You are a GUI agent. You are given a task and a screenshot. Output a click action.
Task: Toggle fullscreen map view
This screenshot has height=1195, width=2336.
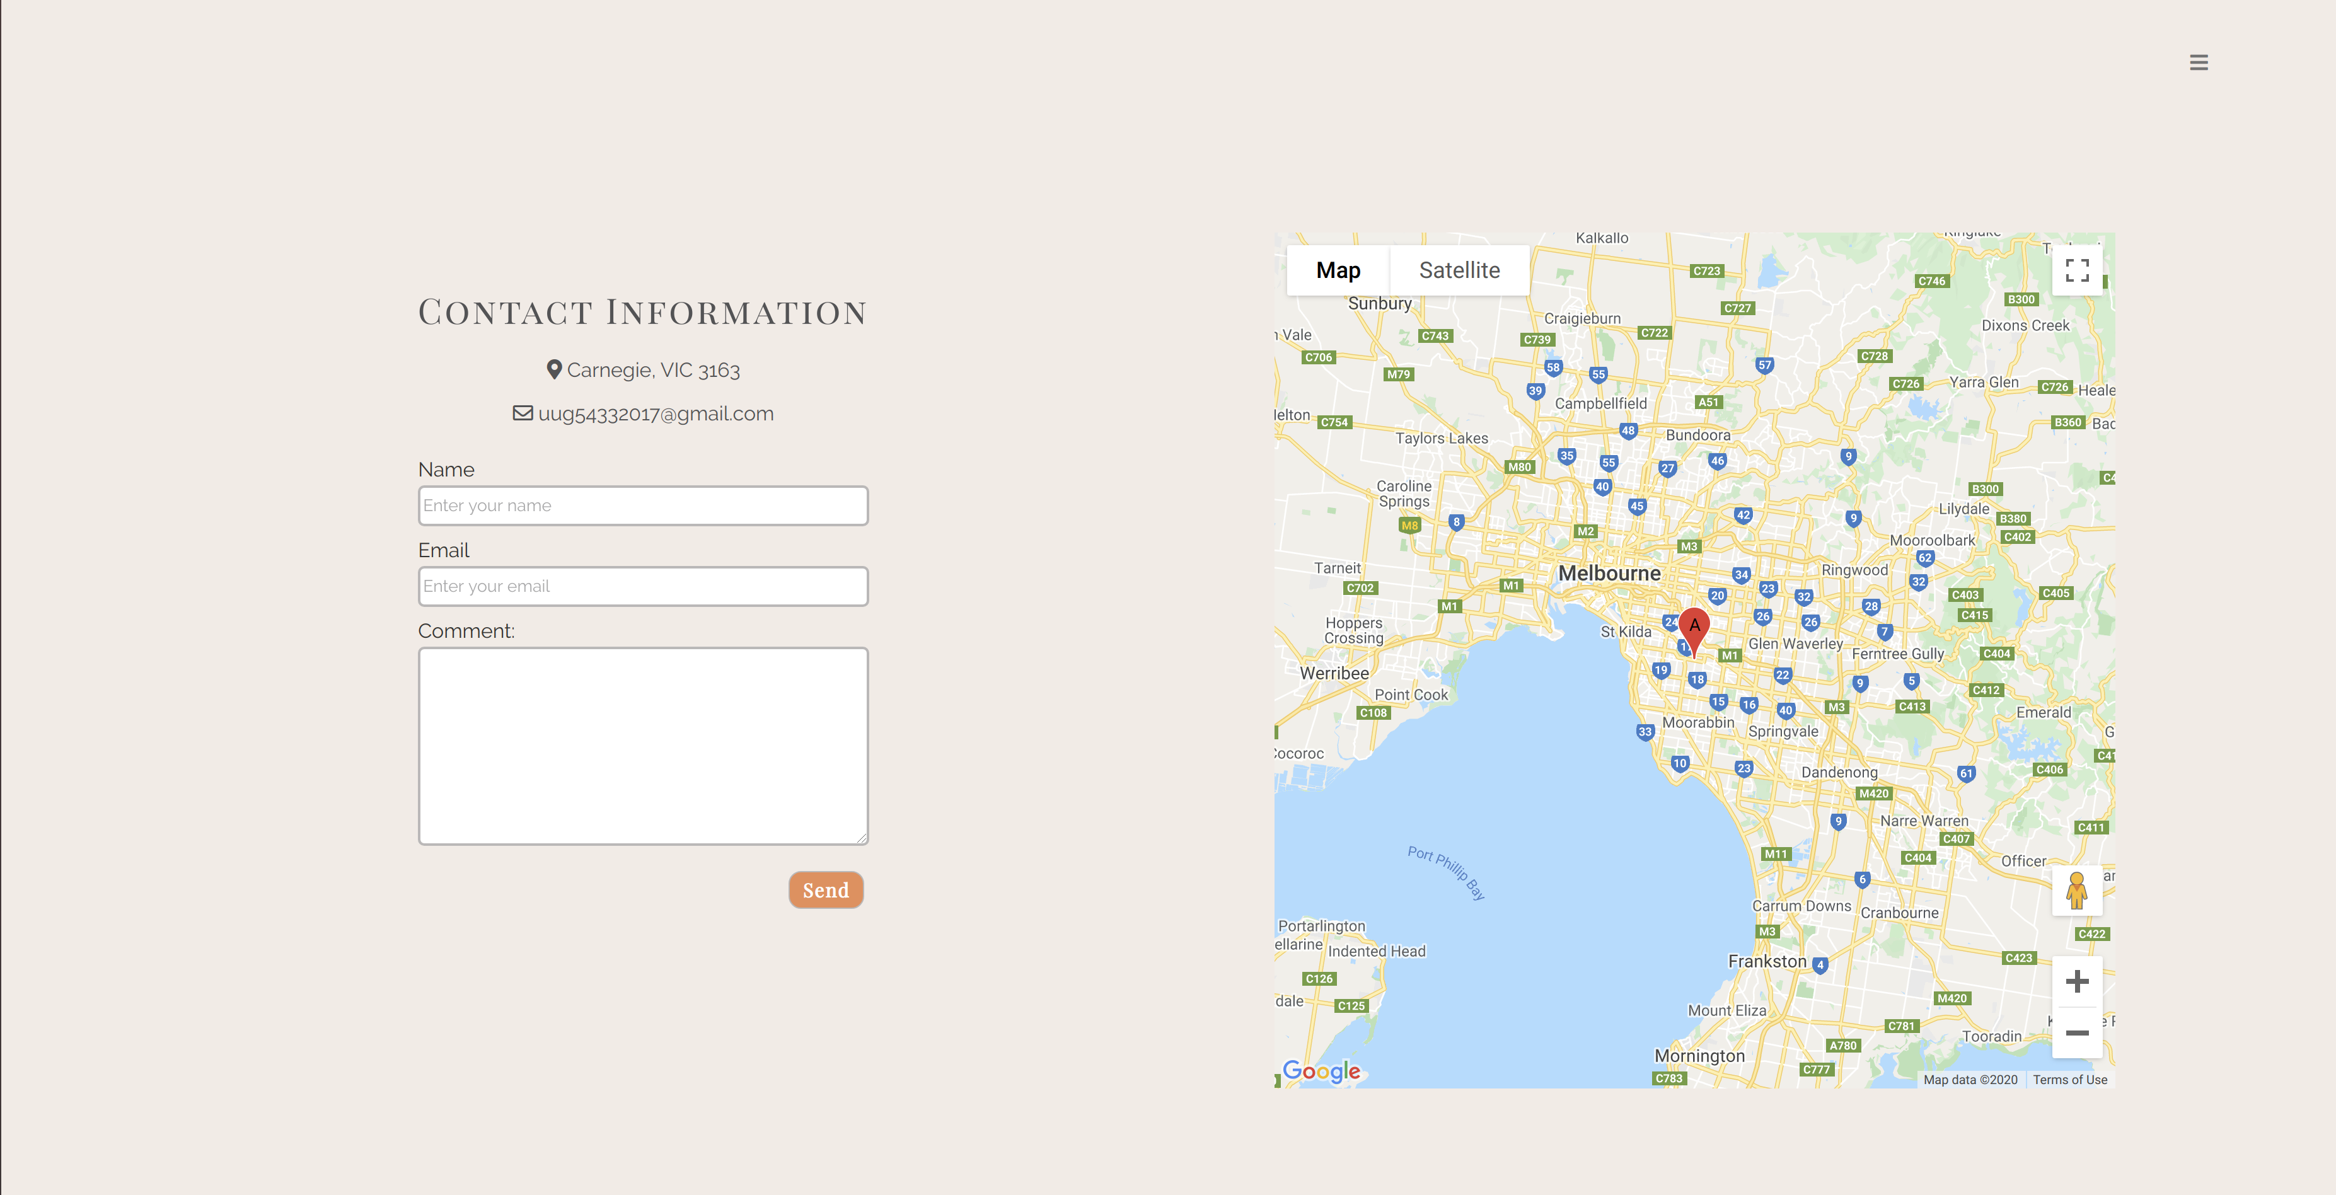pyautogui.click(x=2077, y=270)
